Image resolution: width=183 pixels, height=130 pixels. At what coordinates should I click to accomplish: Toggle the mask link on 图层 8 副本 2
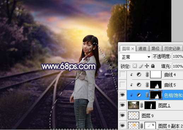(142, 125)
